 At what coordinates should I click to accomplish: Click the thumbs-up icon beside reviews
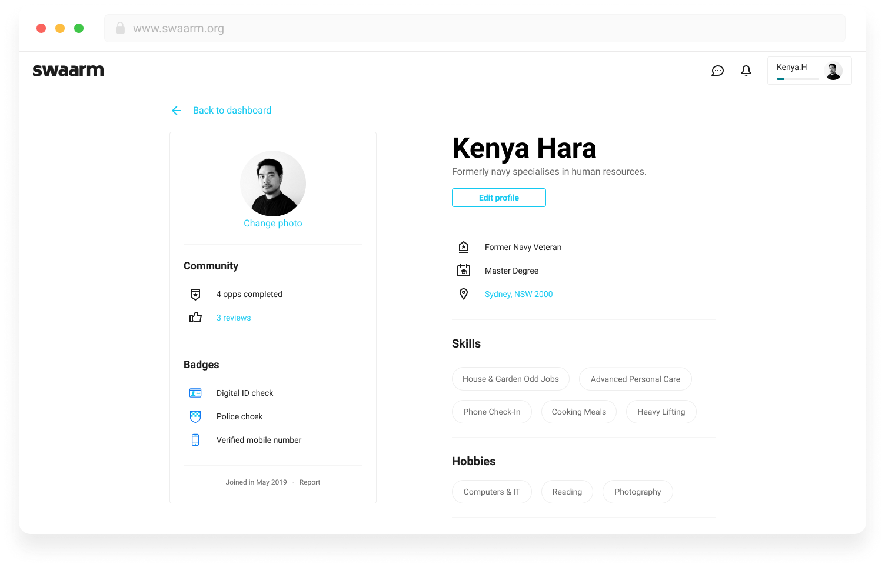(x=195, y=317)
